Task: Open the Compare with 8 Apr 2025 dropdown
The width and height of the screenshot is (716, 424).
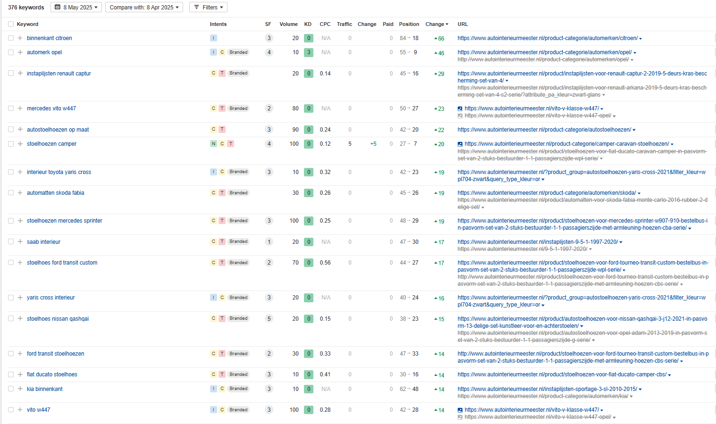Action: pyautogui.click(x=144, y=8)
